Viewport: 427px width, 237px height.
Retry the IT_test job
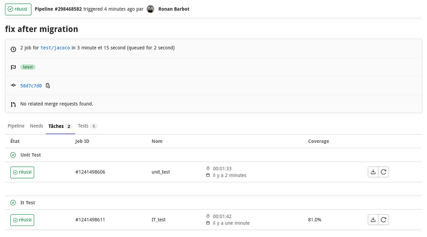click(384, 220)
